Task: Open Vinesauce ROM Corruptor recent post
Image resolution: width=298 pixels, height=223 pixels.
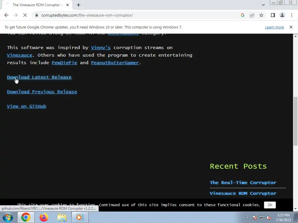Action: pos(243,193)
